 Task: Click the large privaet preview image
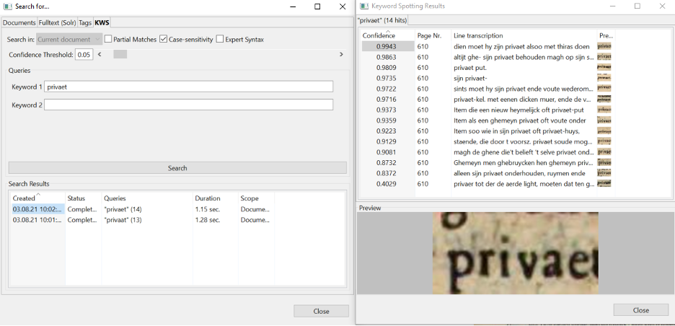[x=515, y=253]
